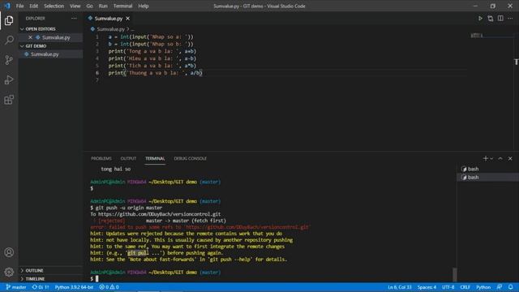Switch to the Problems panel tab
The image size is (519, 292).
pos(101,159)
